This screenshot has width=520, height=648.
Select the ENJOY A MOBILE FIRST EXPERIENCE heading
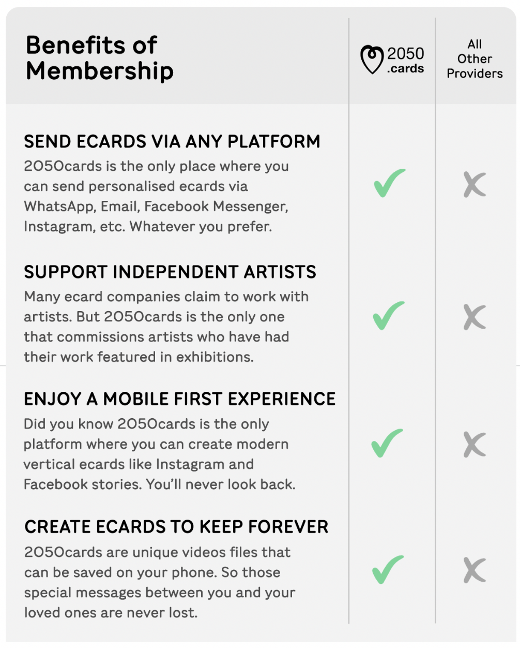click(x=180, y=399)
